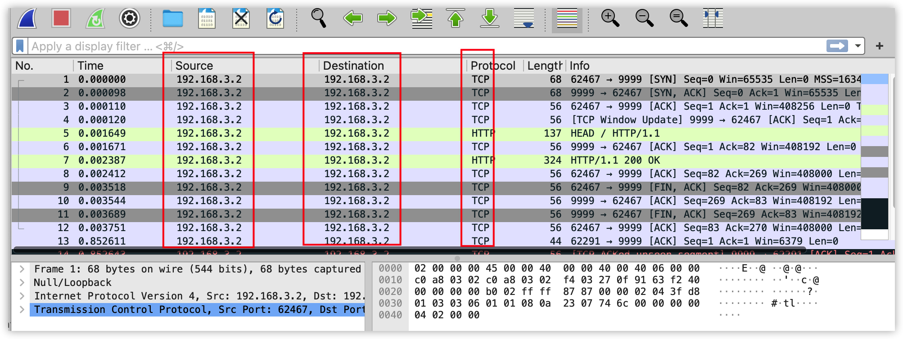The image size is (903, 339).
Task: Open display filter bookmarks
Action: click(x=20, y=46)
